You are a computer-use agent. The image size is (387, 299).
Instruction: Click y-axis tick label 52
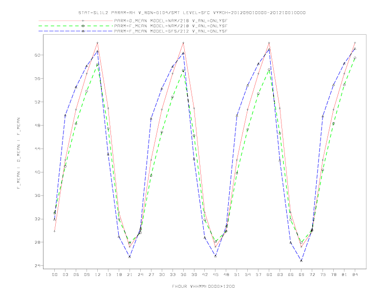coord(37,102)
